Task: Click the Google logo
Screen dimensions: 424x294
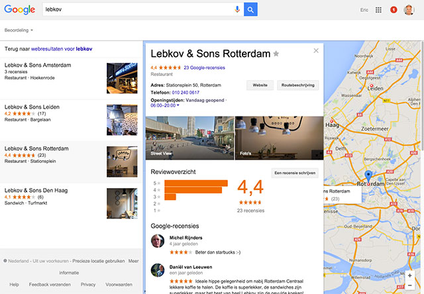Action: pos(19,10)
